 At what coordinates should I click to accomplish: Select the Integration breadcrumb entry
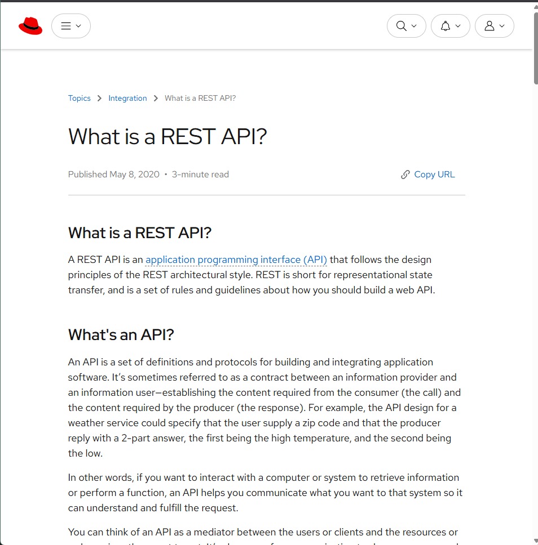pyautogui.click(x=127, y=98)
